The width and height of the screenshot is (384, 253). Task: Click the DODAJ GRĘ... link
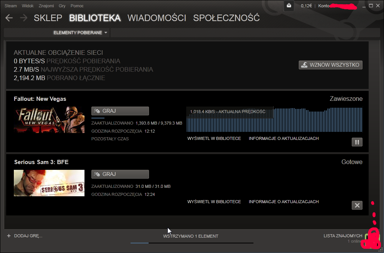click(28, 236)
